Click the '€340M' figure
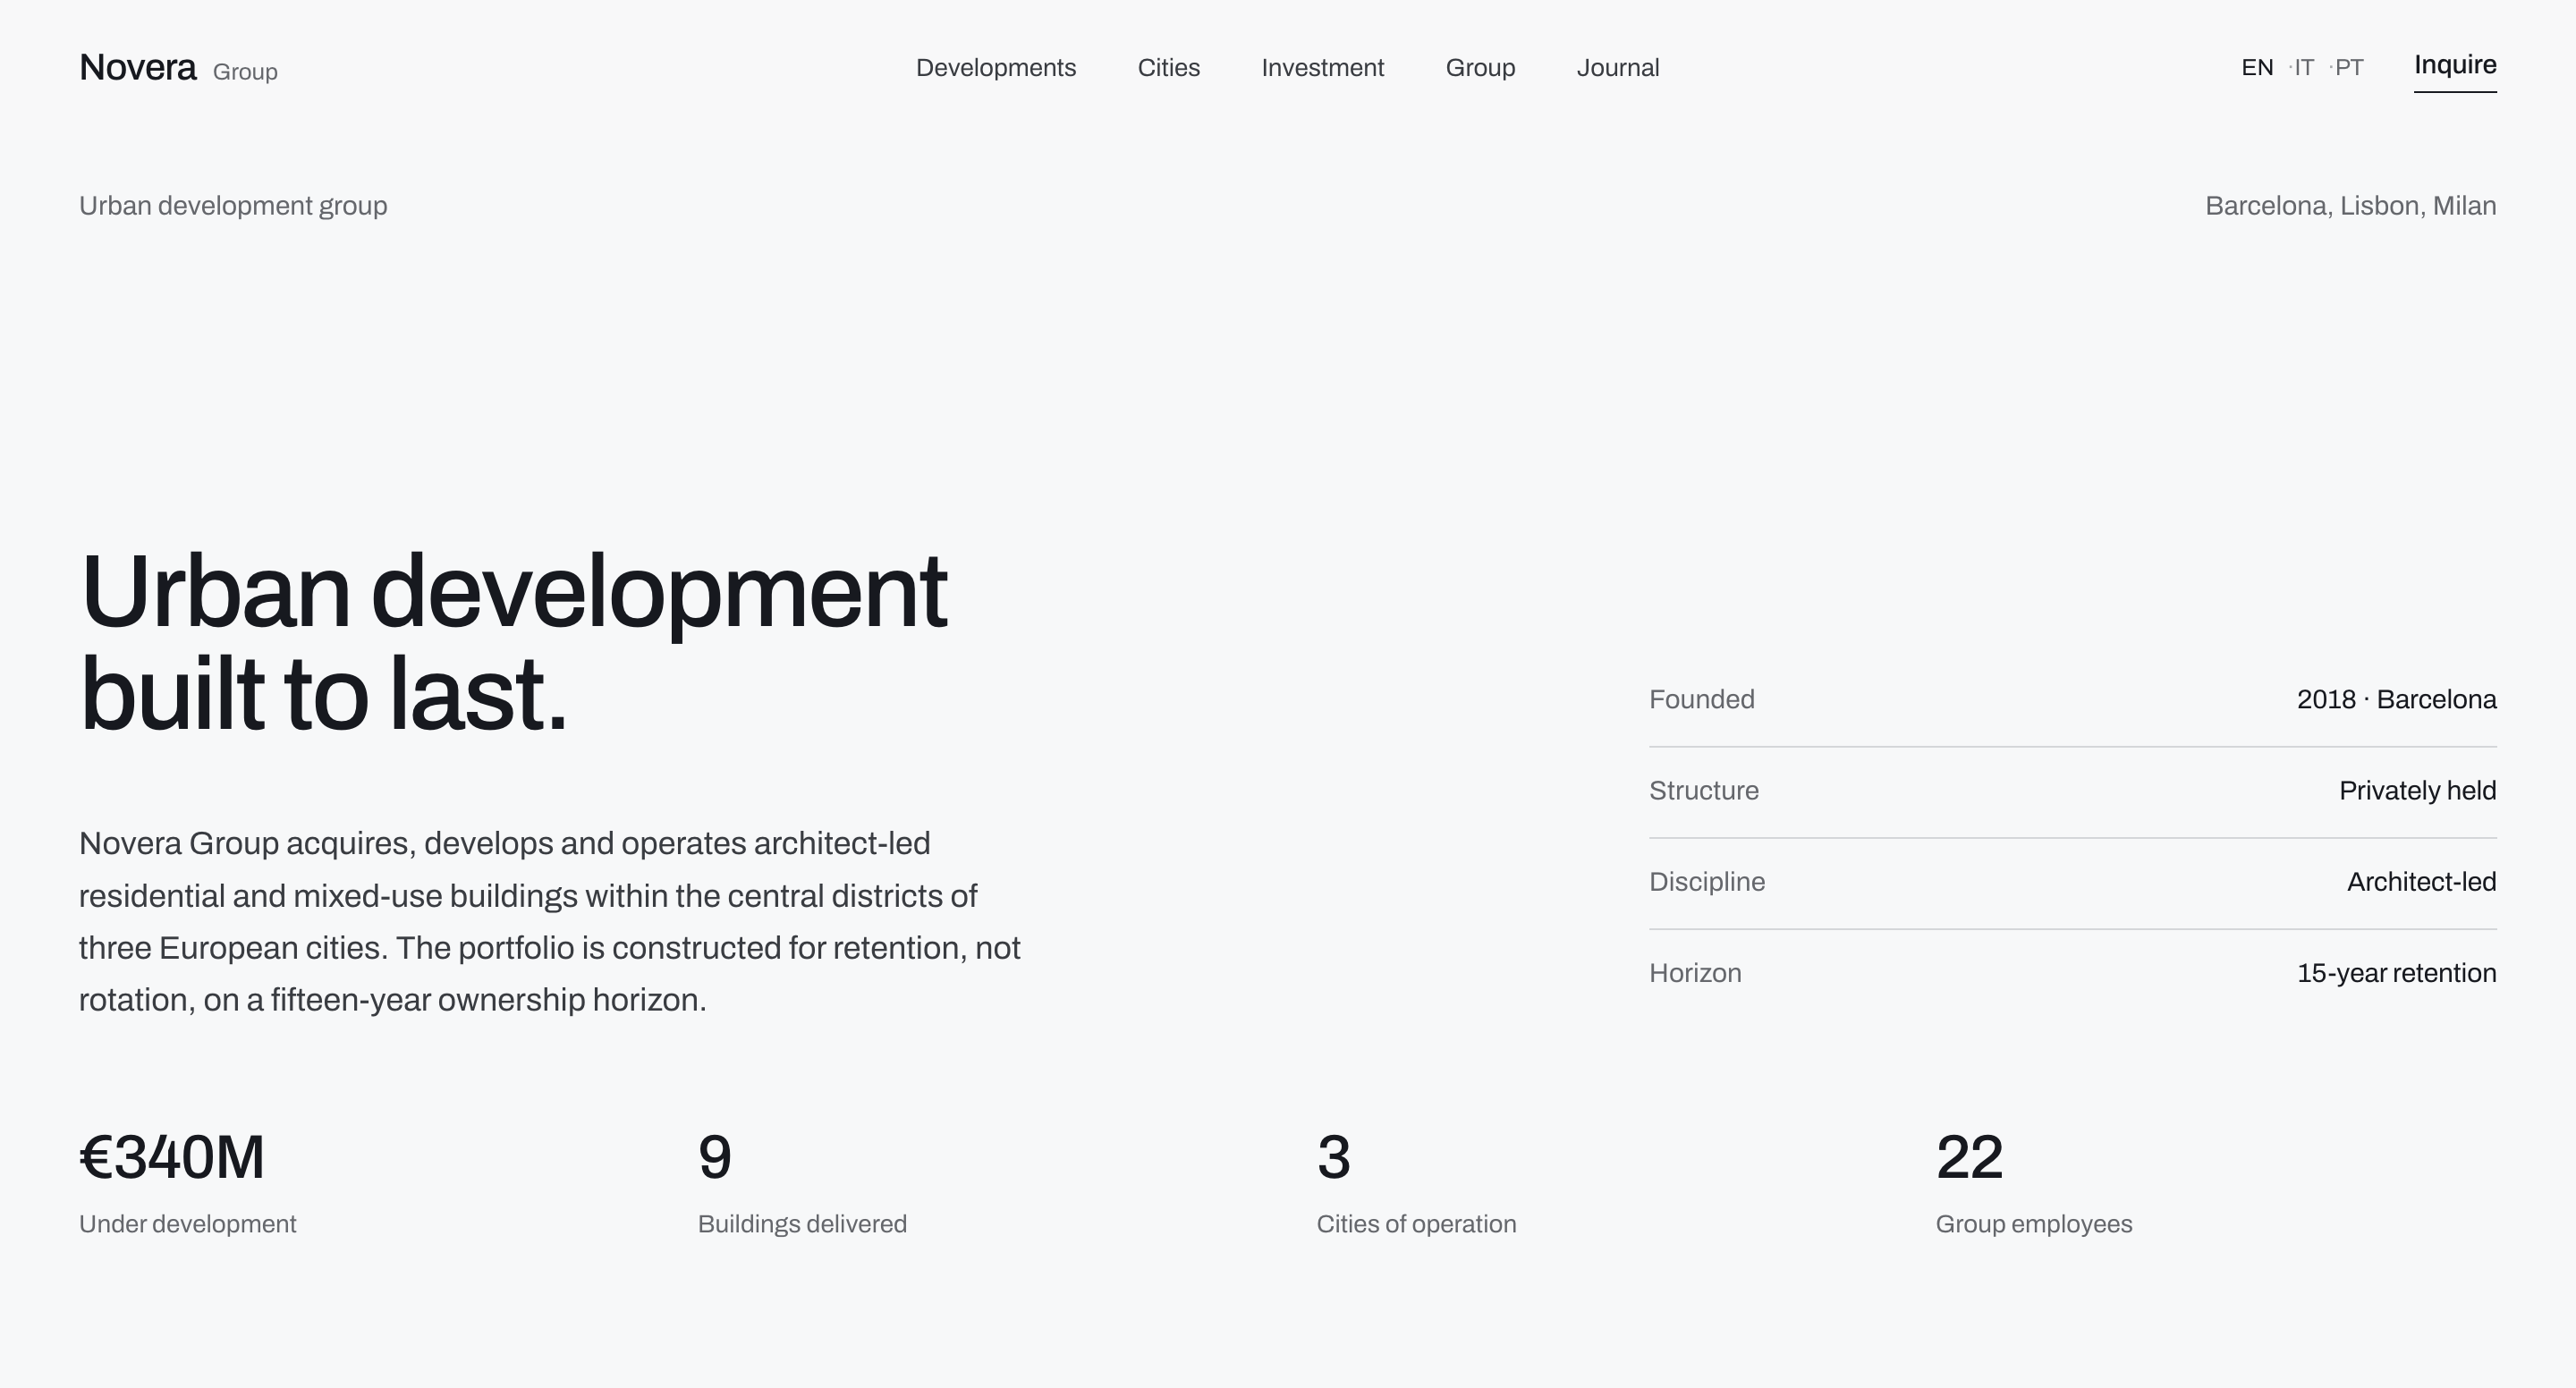Image resolution: width=2576 pixels, height=1388 pixels. 172,1158
